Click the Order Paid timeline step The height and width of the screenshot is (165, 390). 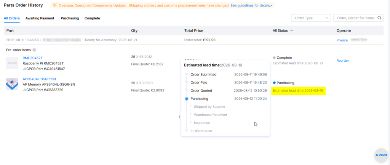(x=199, y=82)
